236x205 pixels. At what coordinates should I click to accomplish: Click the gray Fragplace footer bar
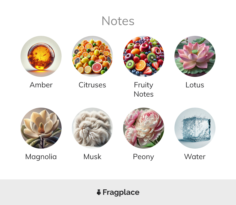(118, 192)
